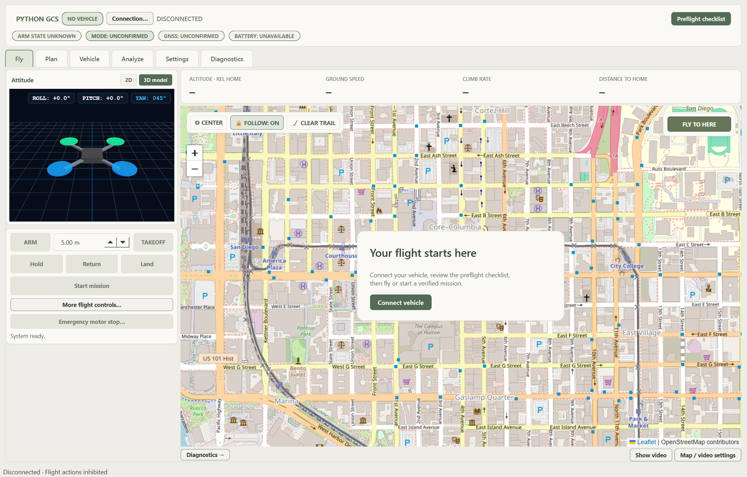Screen dimensions: 747x477
Task: Toggle FOLLOW: ON map tracking
Action: (257, 123)
